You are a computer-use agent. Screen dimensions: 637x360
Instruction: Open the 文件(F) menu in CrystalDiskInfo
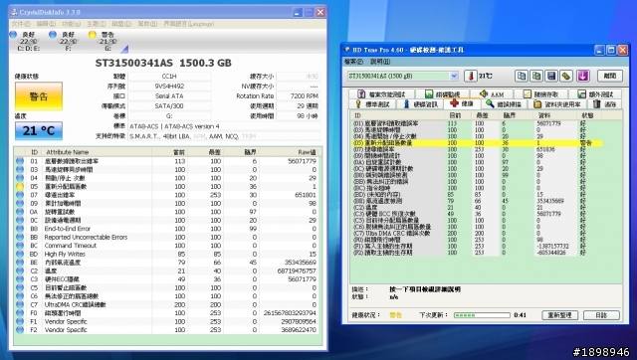pos(21,24)
